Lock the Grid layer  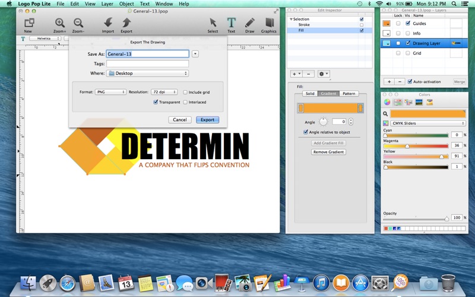tap(398, 53)
